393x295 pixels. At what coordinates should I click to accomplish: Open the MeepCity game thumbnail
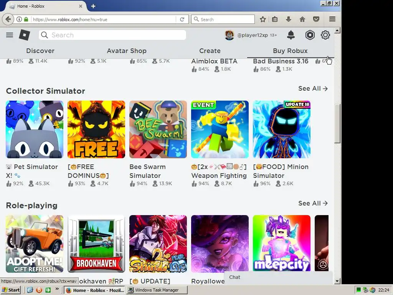click(281, 244)
